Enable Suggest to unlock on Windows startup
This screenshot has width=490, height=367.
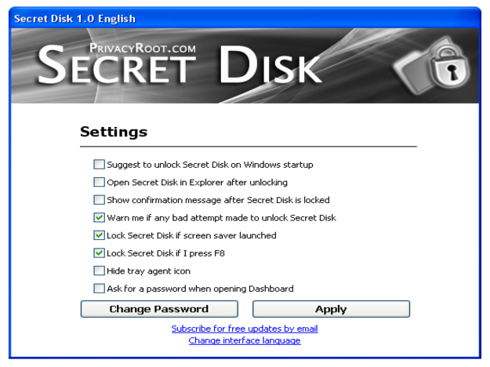click(x=99, y=165)
